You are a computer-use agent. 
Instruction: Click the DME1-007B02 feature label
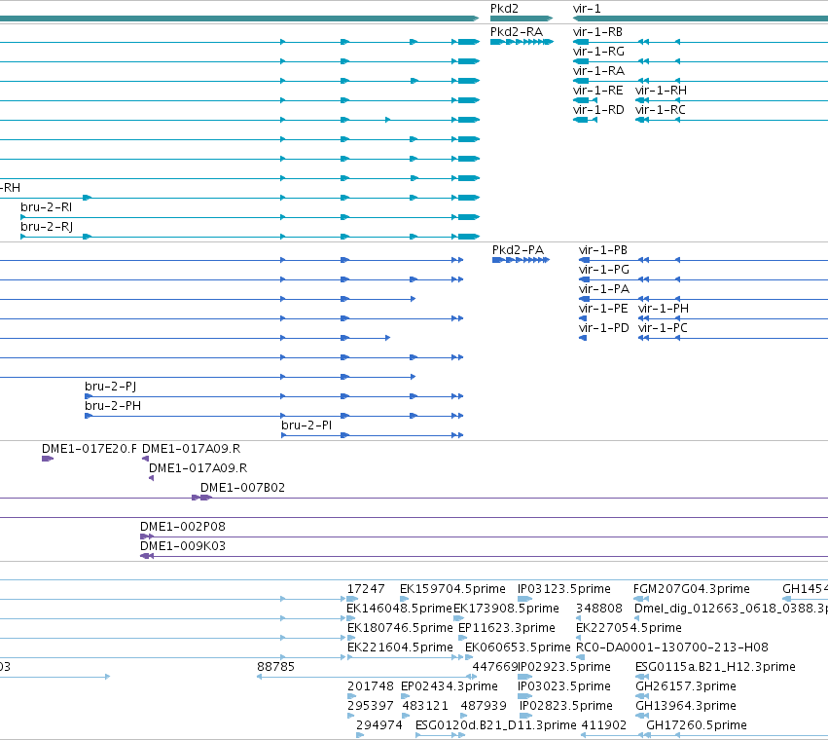pyautogui.click(x=242, y=489)
